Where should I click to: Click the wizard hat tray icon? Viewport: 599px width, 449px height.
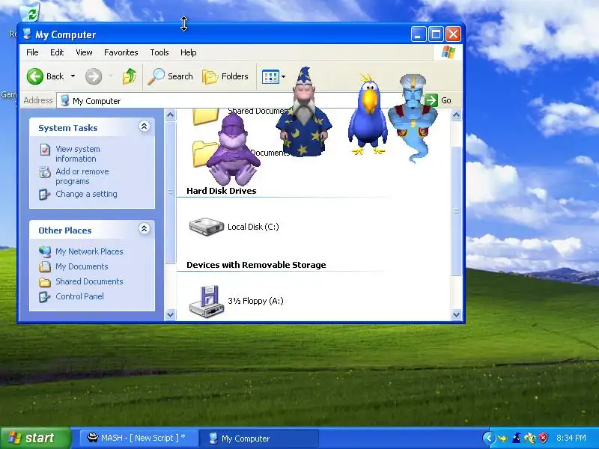tap(517, 438)
